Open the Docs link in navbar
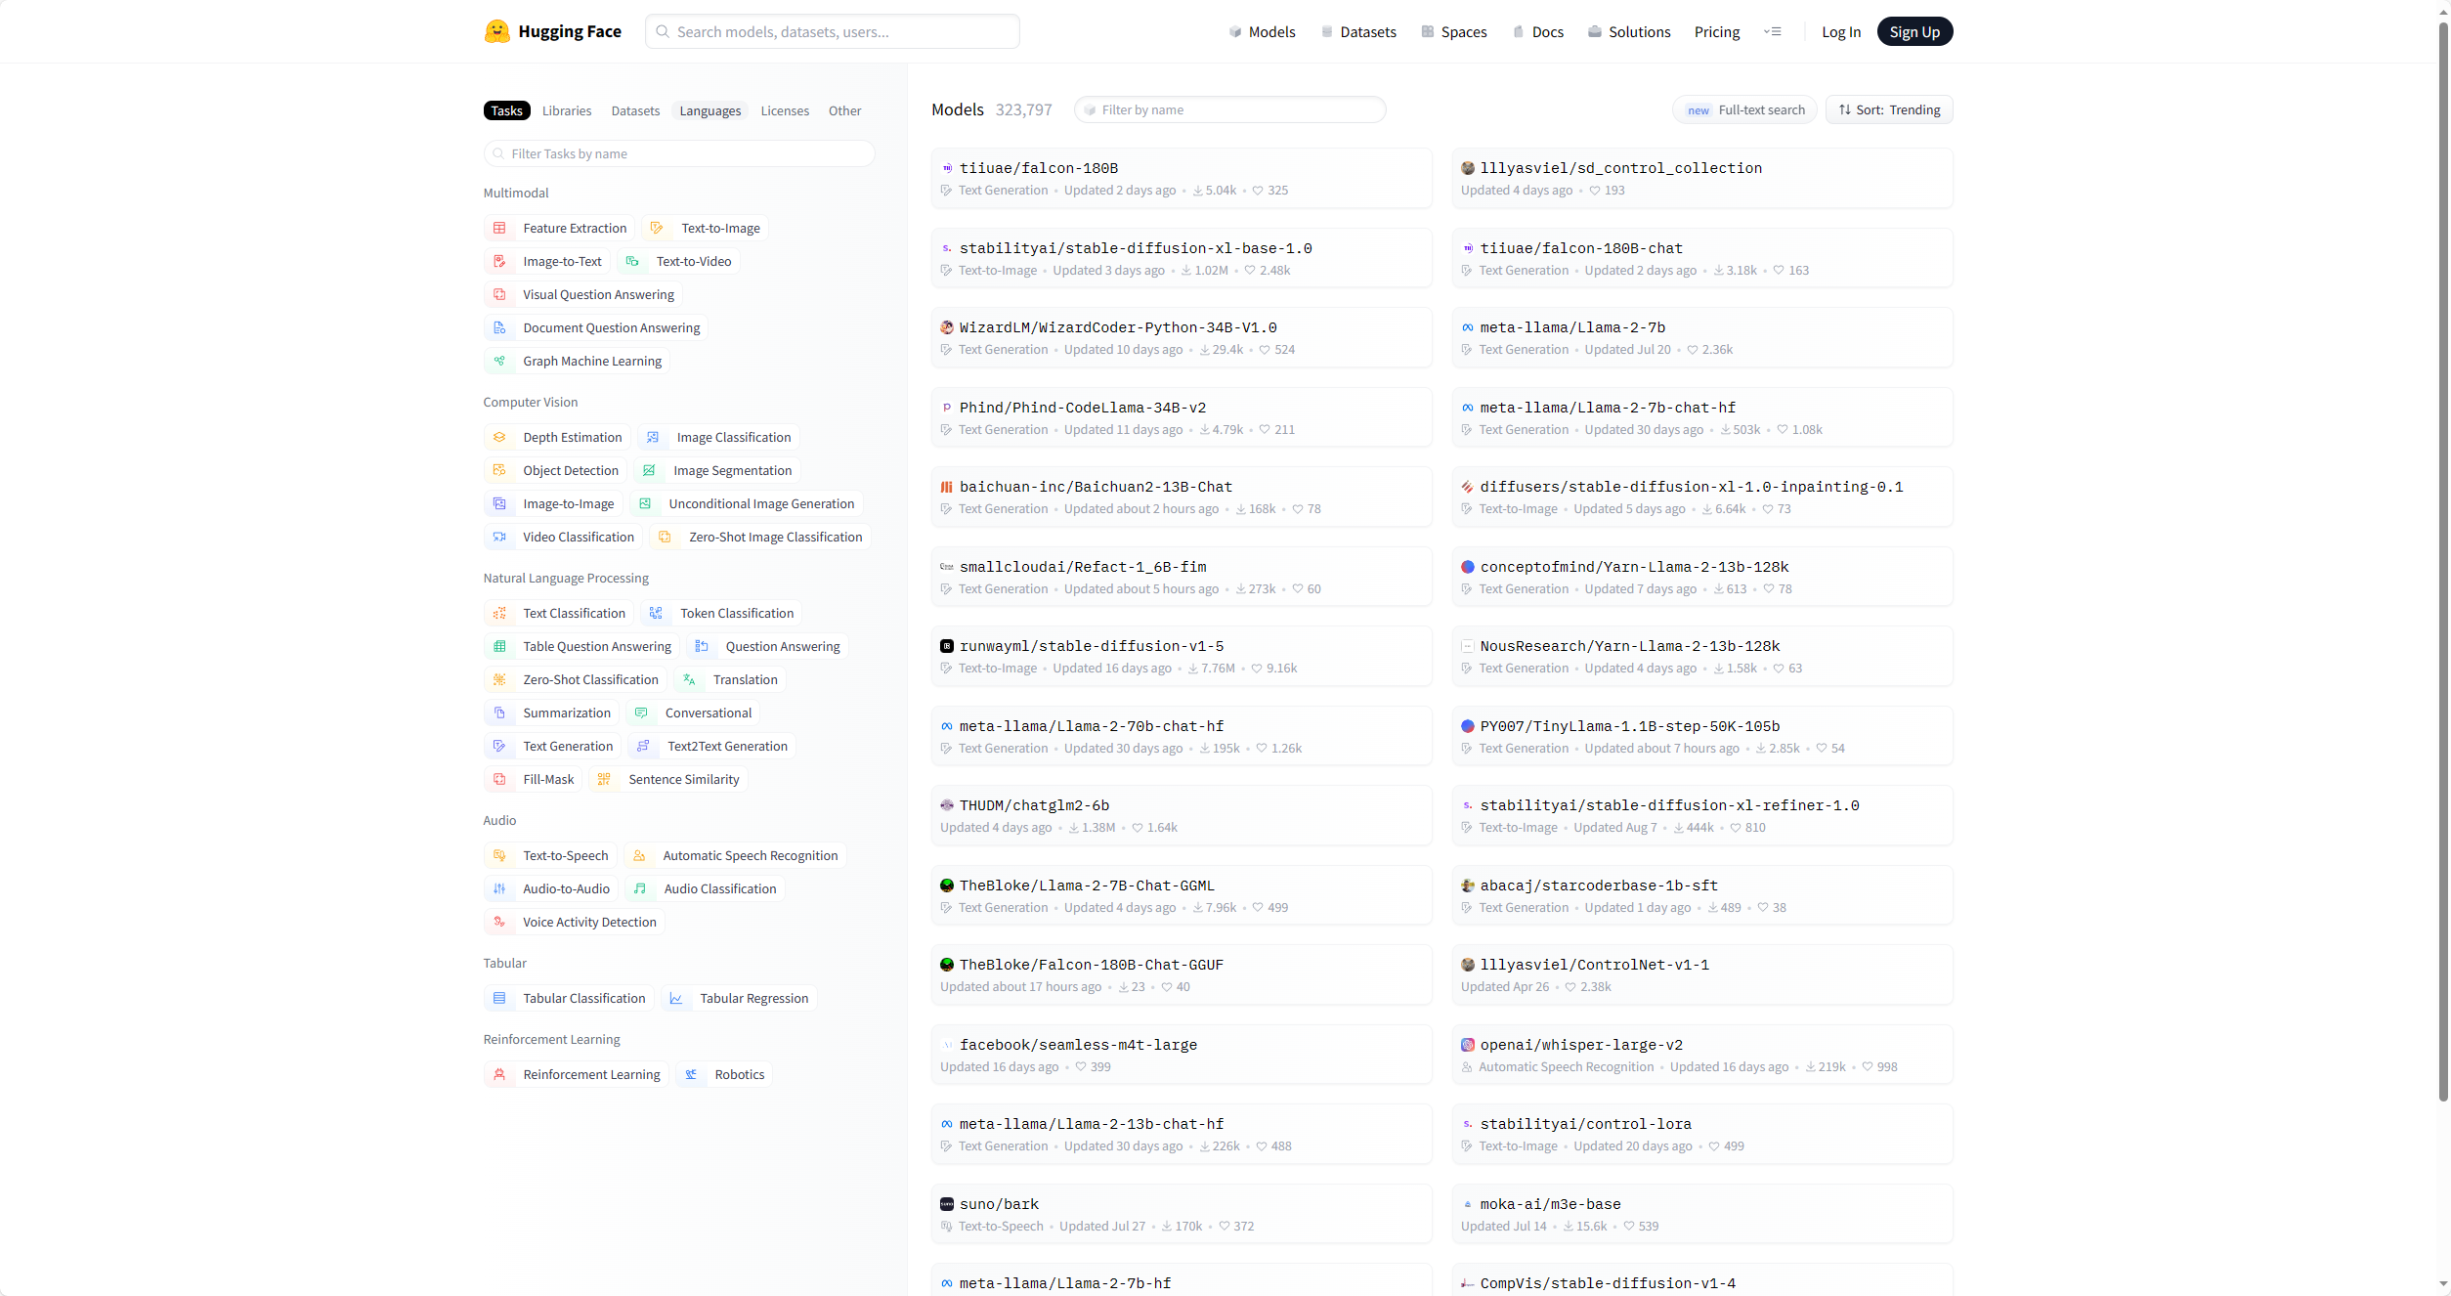The width and height of the screenshot is (2451, 1296). point(1538,31)
